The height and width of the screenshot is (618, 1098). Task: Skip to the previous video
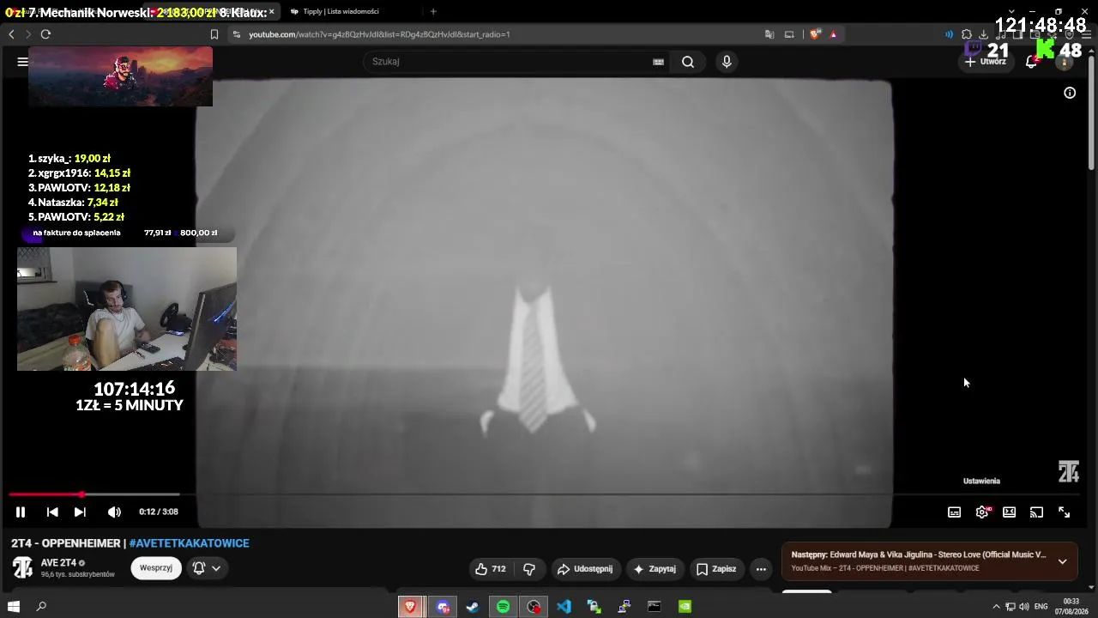click(x=52, y=512)
